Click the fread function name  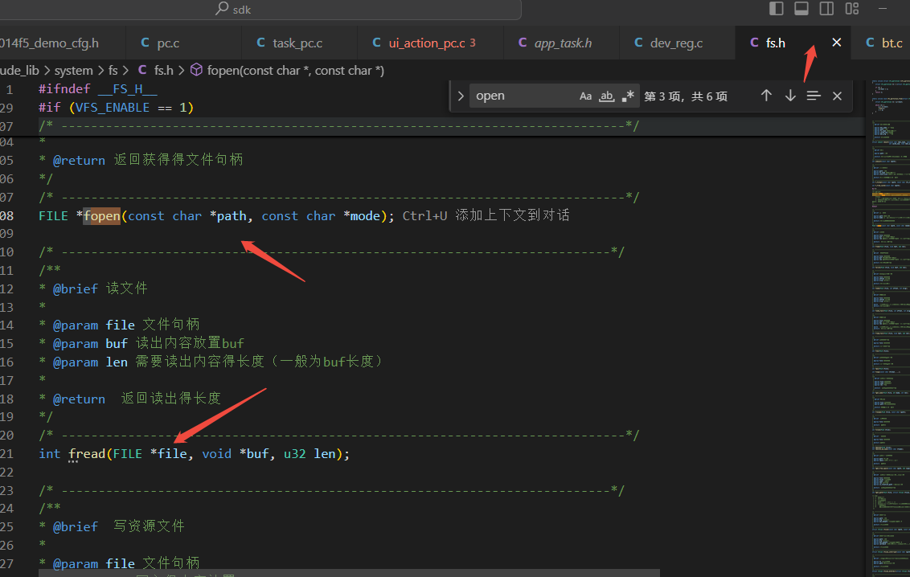(x=87, y=453)
